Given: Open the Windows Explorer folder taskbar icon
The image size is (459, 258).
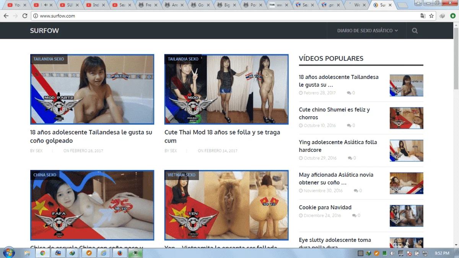Looking at the screenshot, I should pos(27,253).
